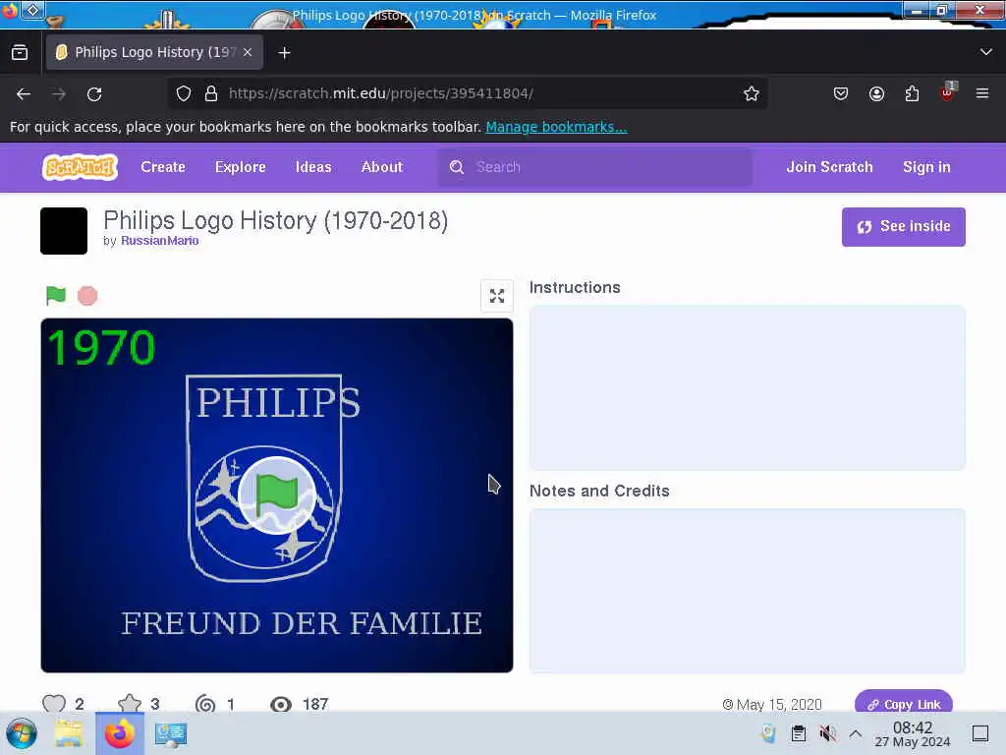
Task: Select the Philips Logo History browser tab
Action: [x=154, y=52]
